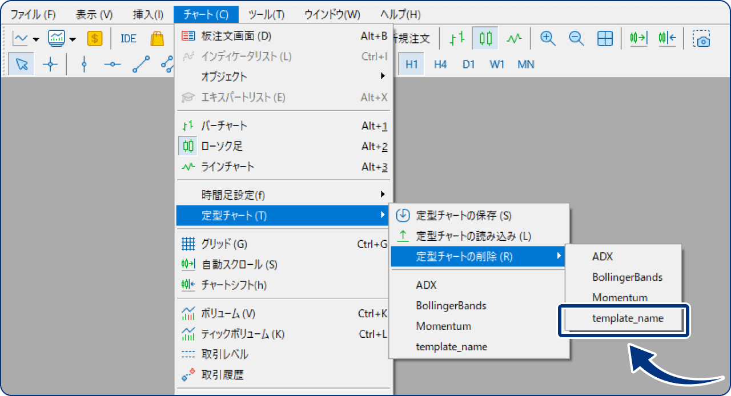Image resolution: width=731 pixels, height=396 pixels.
Task: Toggle chart shift icon in the toolbar
Action: pos(667,38)
